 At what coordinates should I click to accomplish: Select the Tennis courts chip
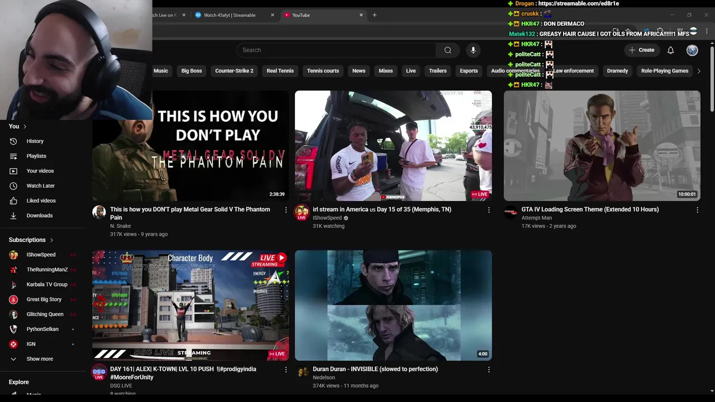tap(323, 71)
